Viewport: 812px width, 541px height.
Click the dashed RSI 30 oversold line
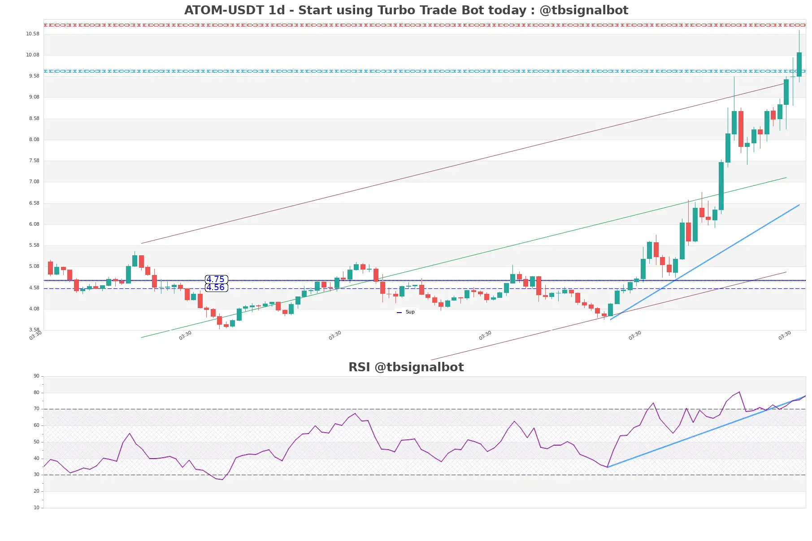pos(425,475)
